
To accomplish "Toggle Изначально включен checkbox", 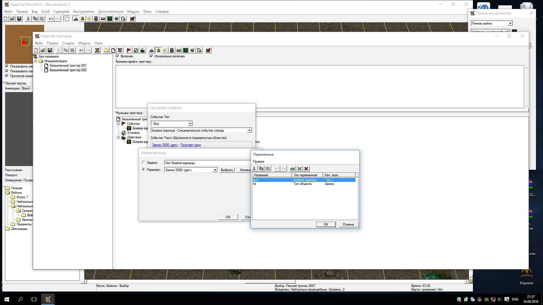I will [151, 56].
